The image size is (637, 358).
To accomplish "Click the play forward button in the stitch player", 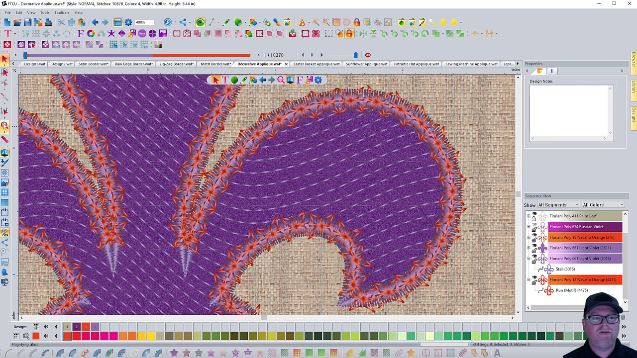I will [x=321, y=55].
